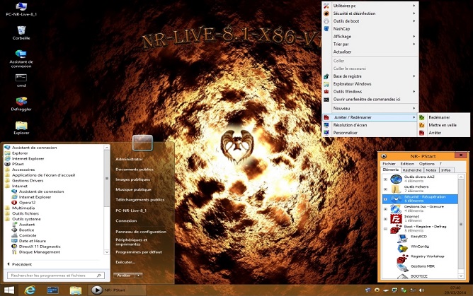Screen dimensions: 473x296
Task: Click Exécuter... in the Start menu
Action: point(125,262)
